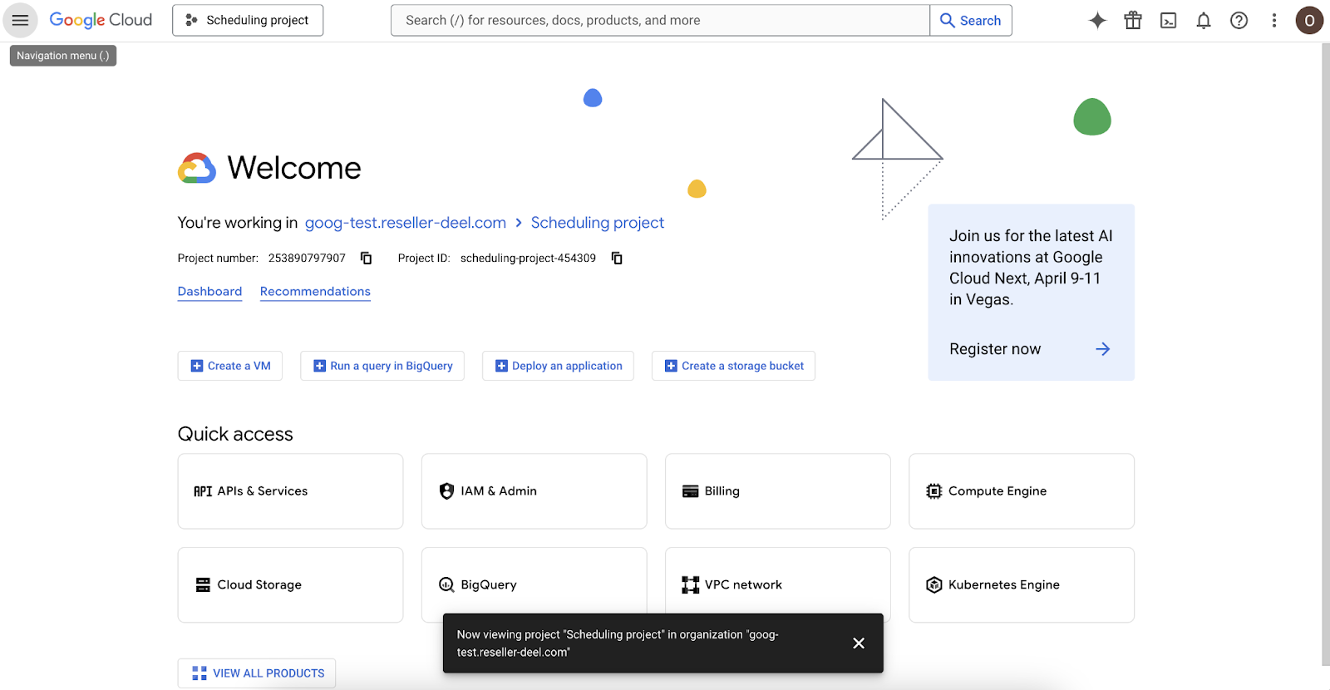Focus the resource search field
Image resolution: width=1330 pixels, height=690 pixels.
[660, 20]
